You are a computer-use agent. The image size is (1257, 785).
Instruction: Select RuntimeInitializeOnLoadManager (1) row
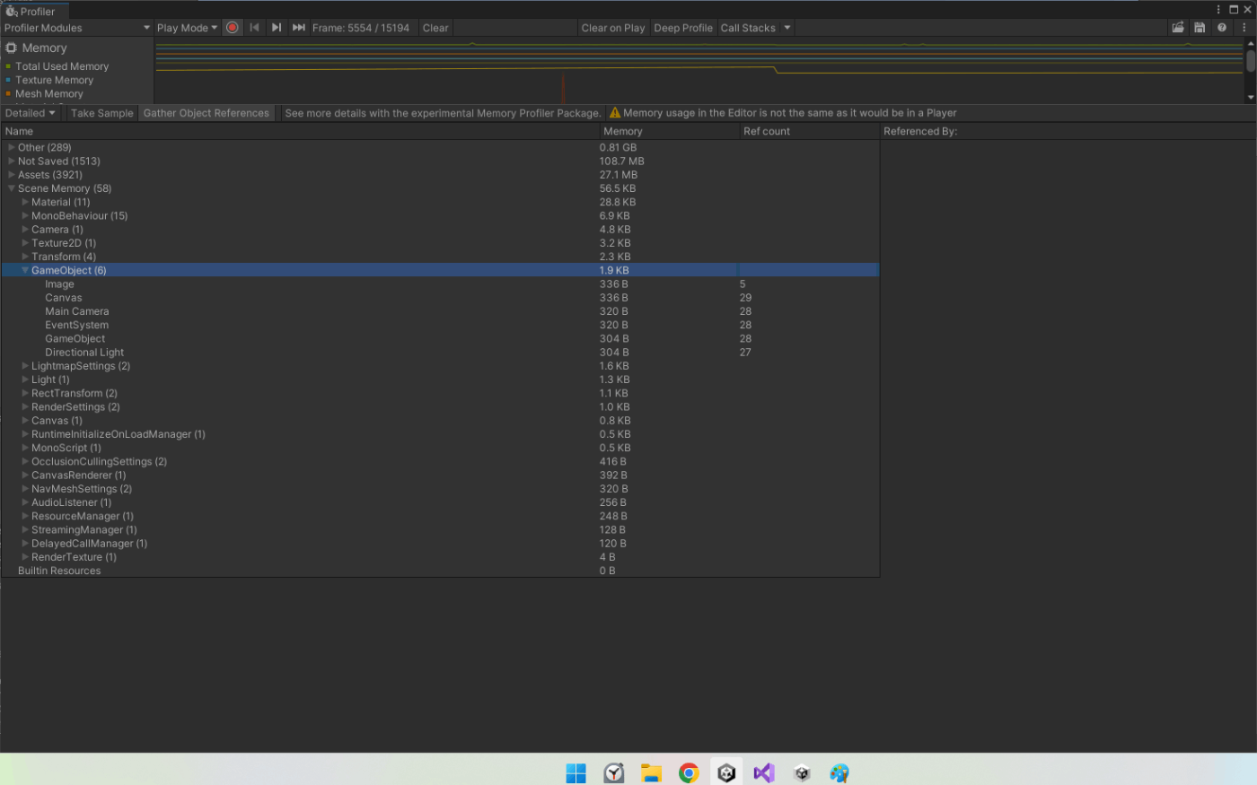(440, 434)
